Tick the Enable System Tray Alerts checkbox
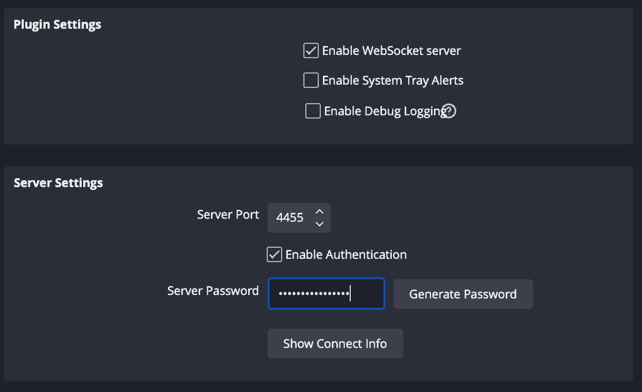This screenshot has width=642, height=392. pos(311,80)
